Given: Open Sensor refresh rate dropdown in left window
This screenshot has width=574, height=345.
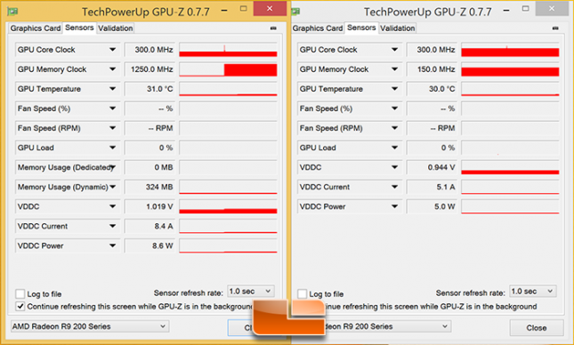Looking at the screenshot, I should pos(251,292).
